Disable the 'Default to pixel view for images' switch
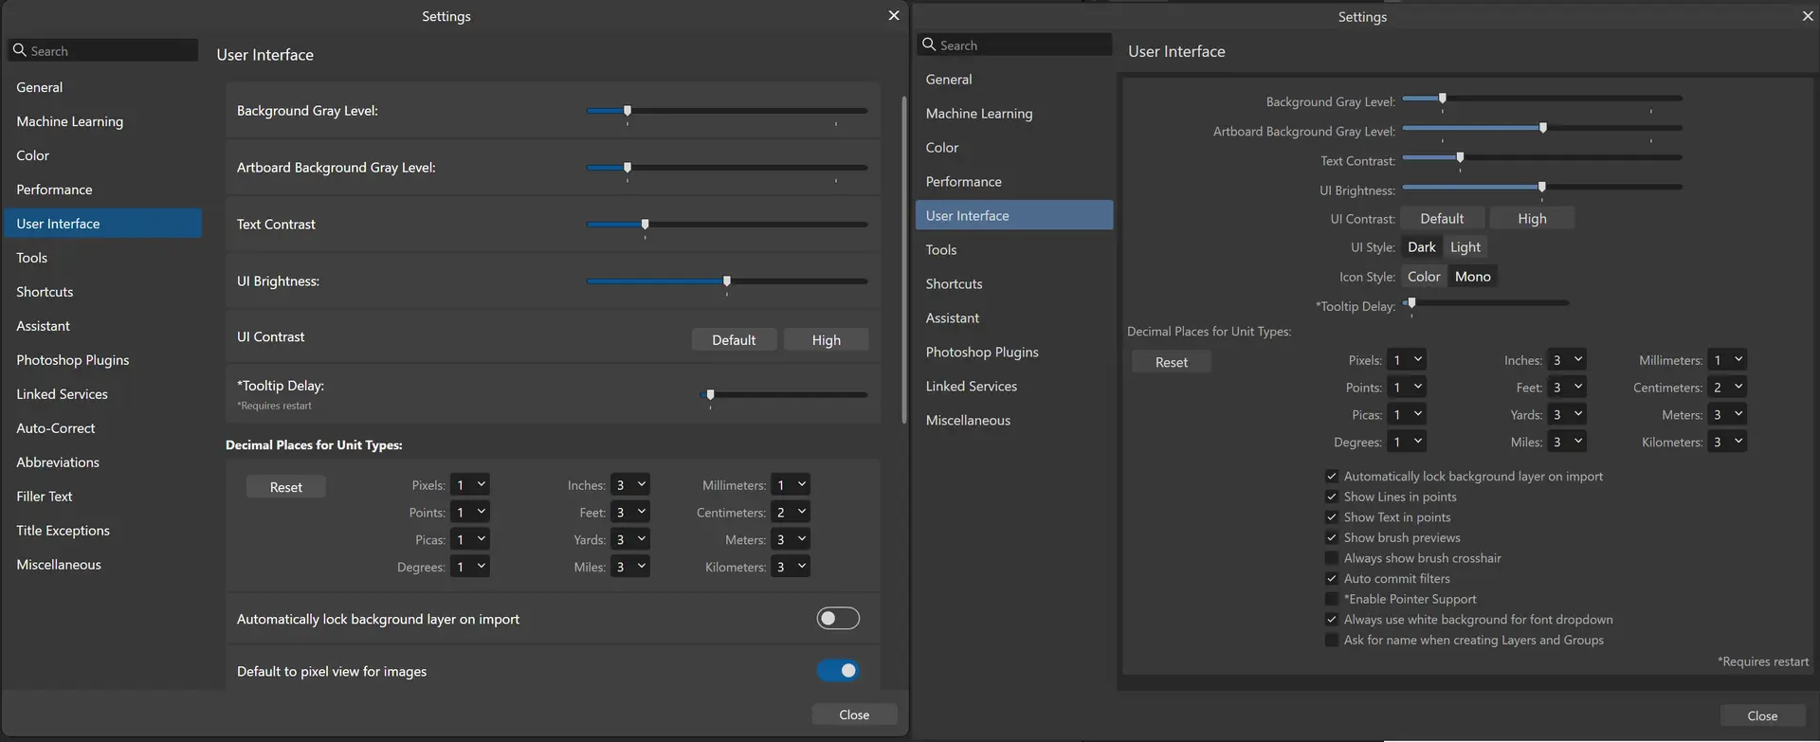Viewport: 1820px width, 742px height. (837, 671)
